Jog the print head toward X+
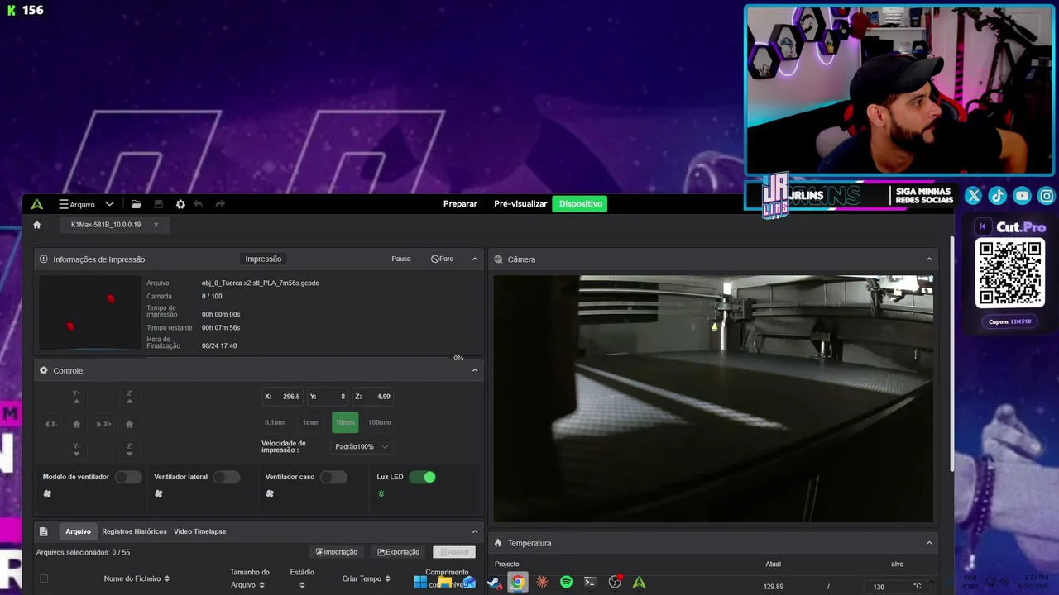Image resolution: width=1059 pixels, height=595 pixels. coord(103,424)
